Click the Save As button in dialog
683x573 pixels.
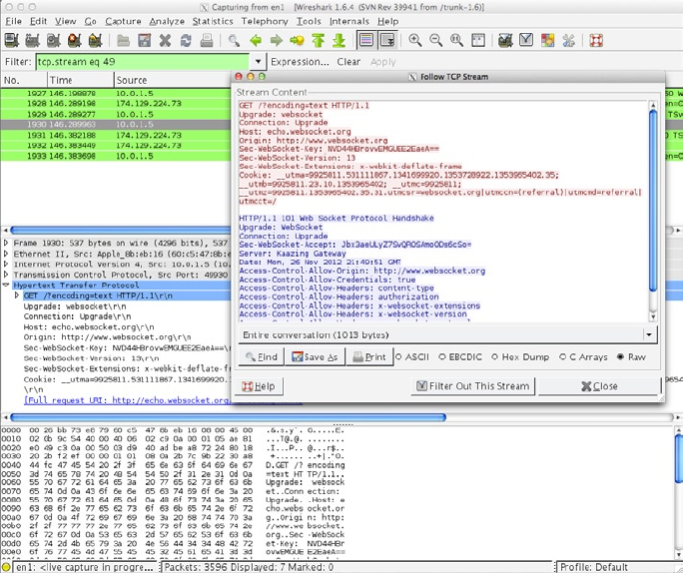[315, 356]
